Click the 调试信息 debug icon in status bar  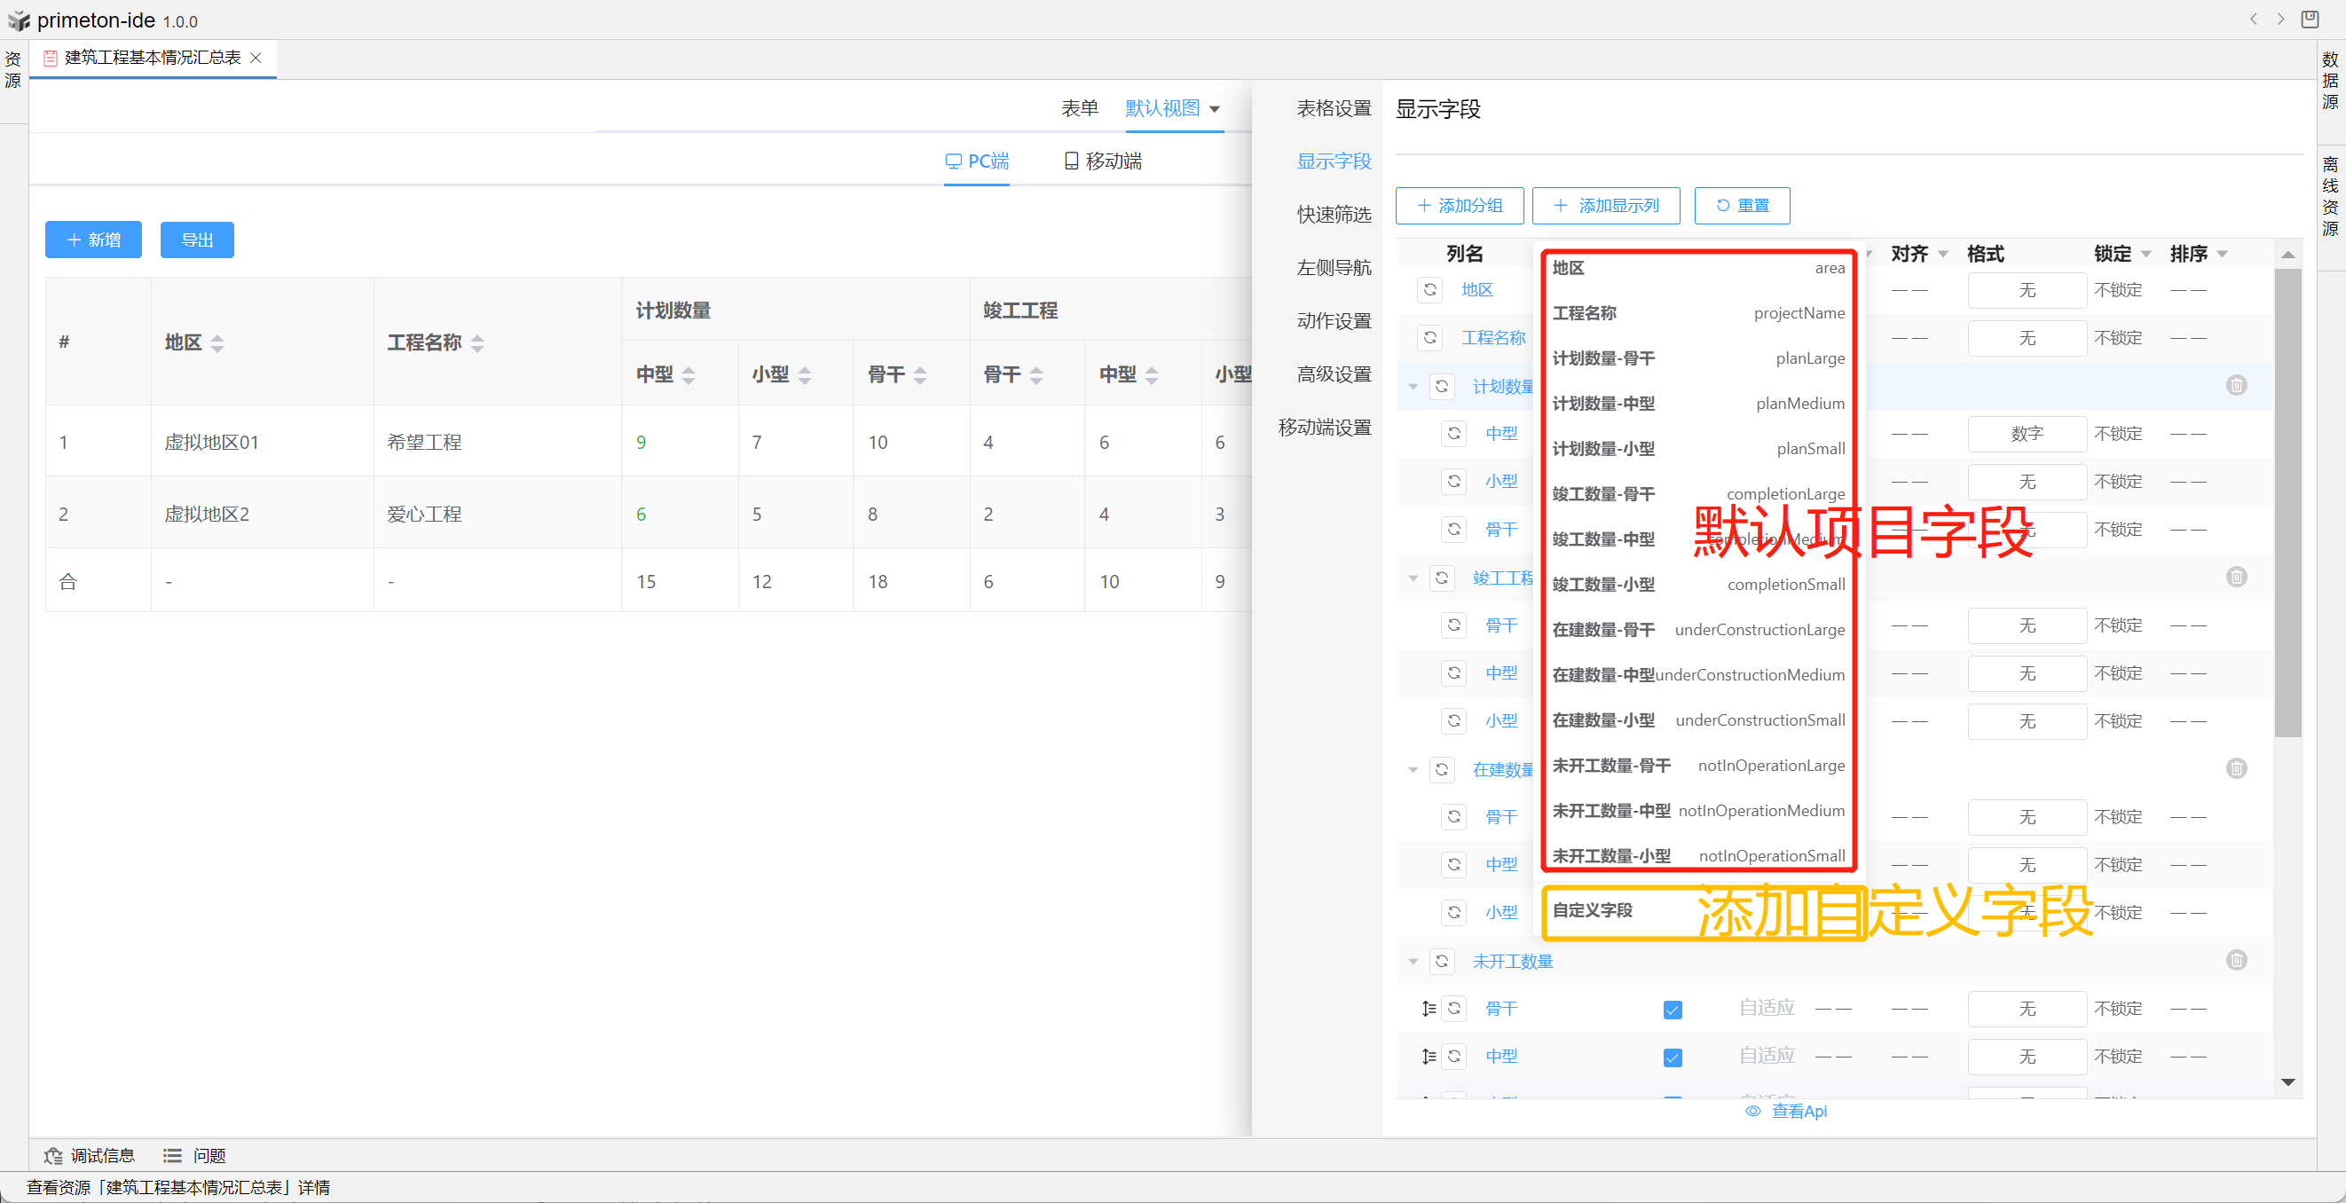tap(53, 1156)
